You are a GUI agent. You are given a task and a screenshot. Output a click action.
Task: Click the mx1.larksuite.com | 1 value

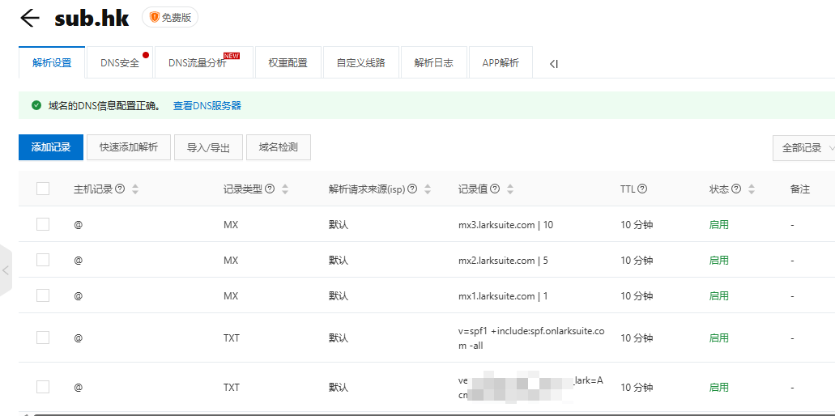coord(503,296)
